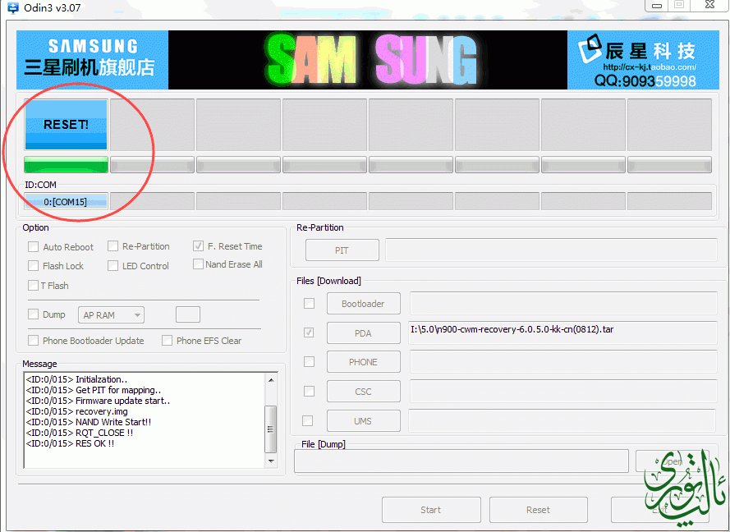Check the box beside the Bootloader button
Image resolution: width=730 pixels, height=532 pixels.
click(x=309, y=304)
